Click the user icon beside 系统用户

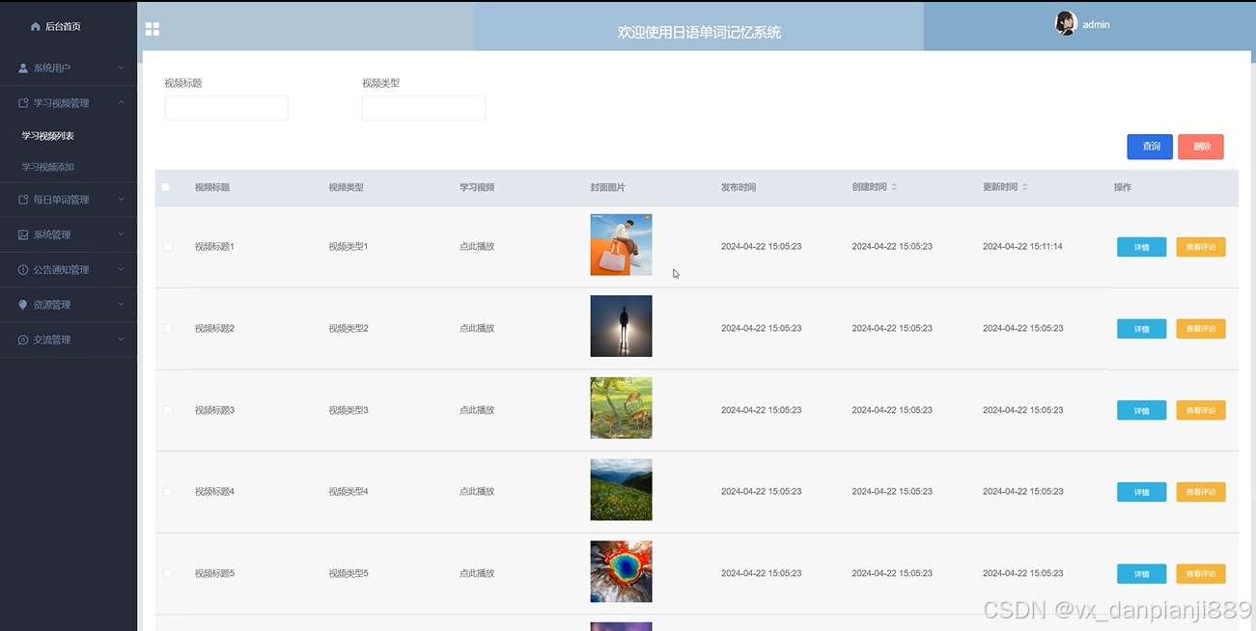(24, 69)
